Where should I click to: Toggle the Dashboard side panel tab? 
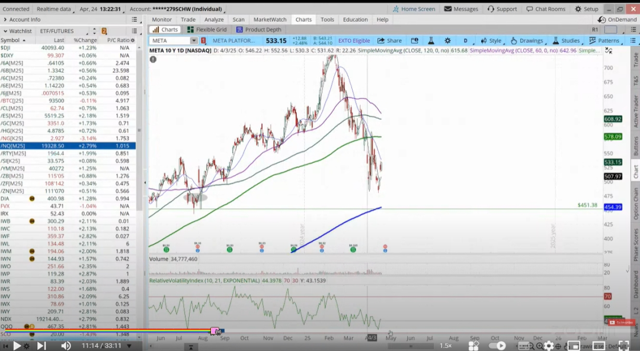(635, 284)
